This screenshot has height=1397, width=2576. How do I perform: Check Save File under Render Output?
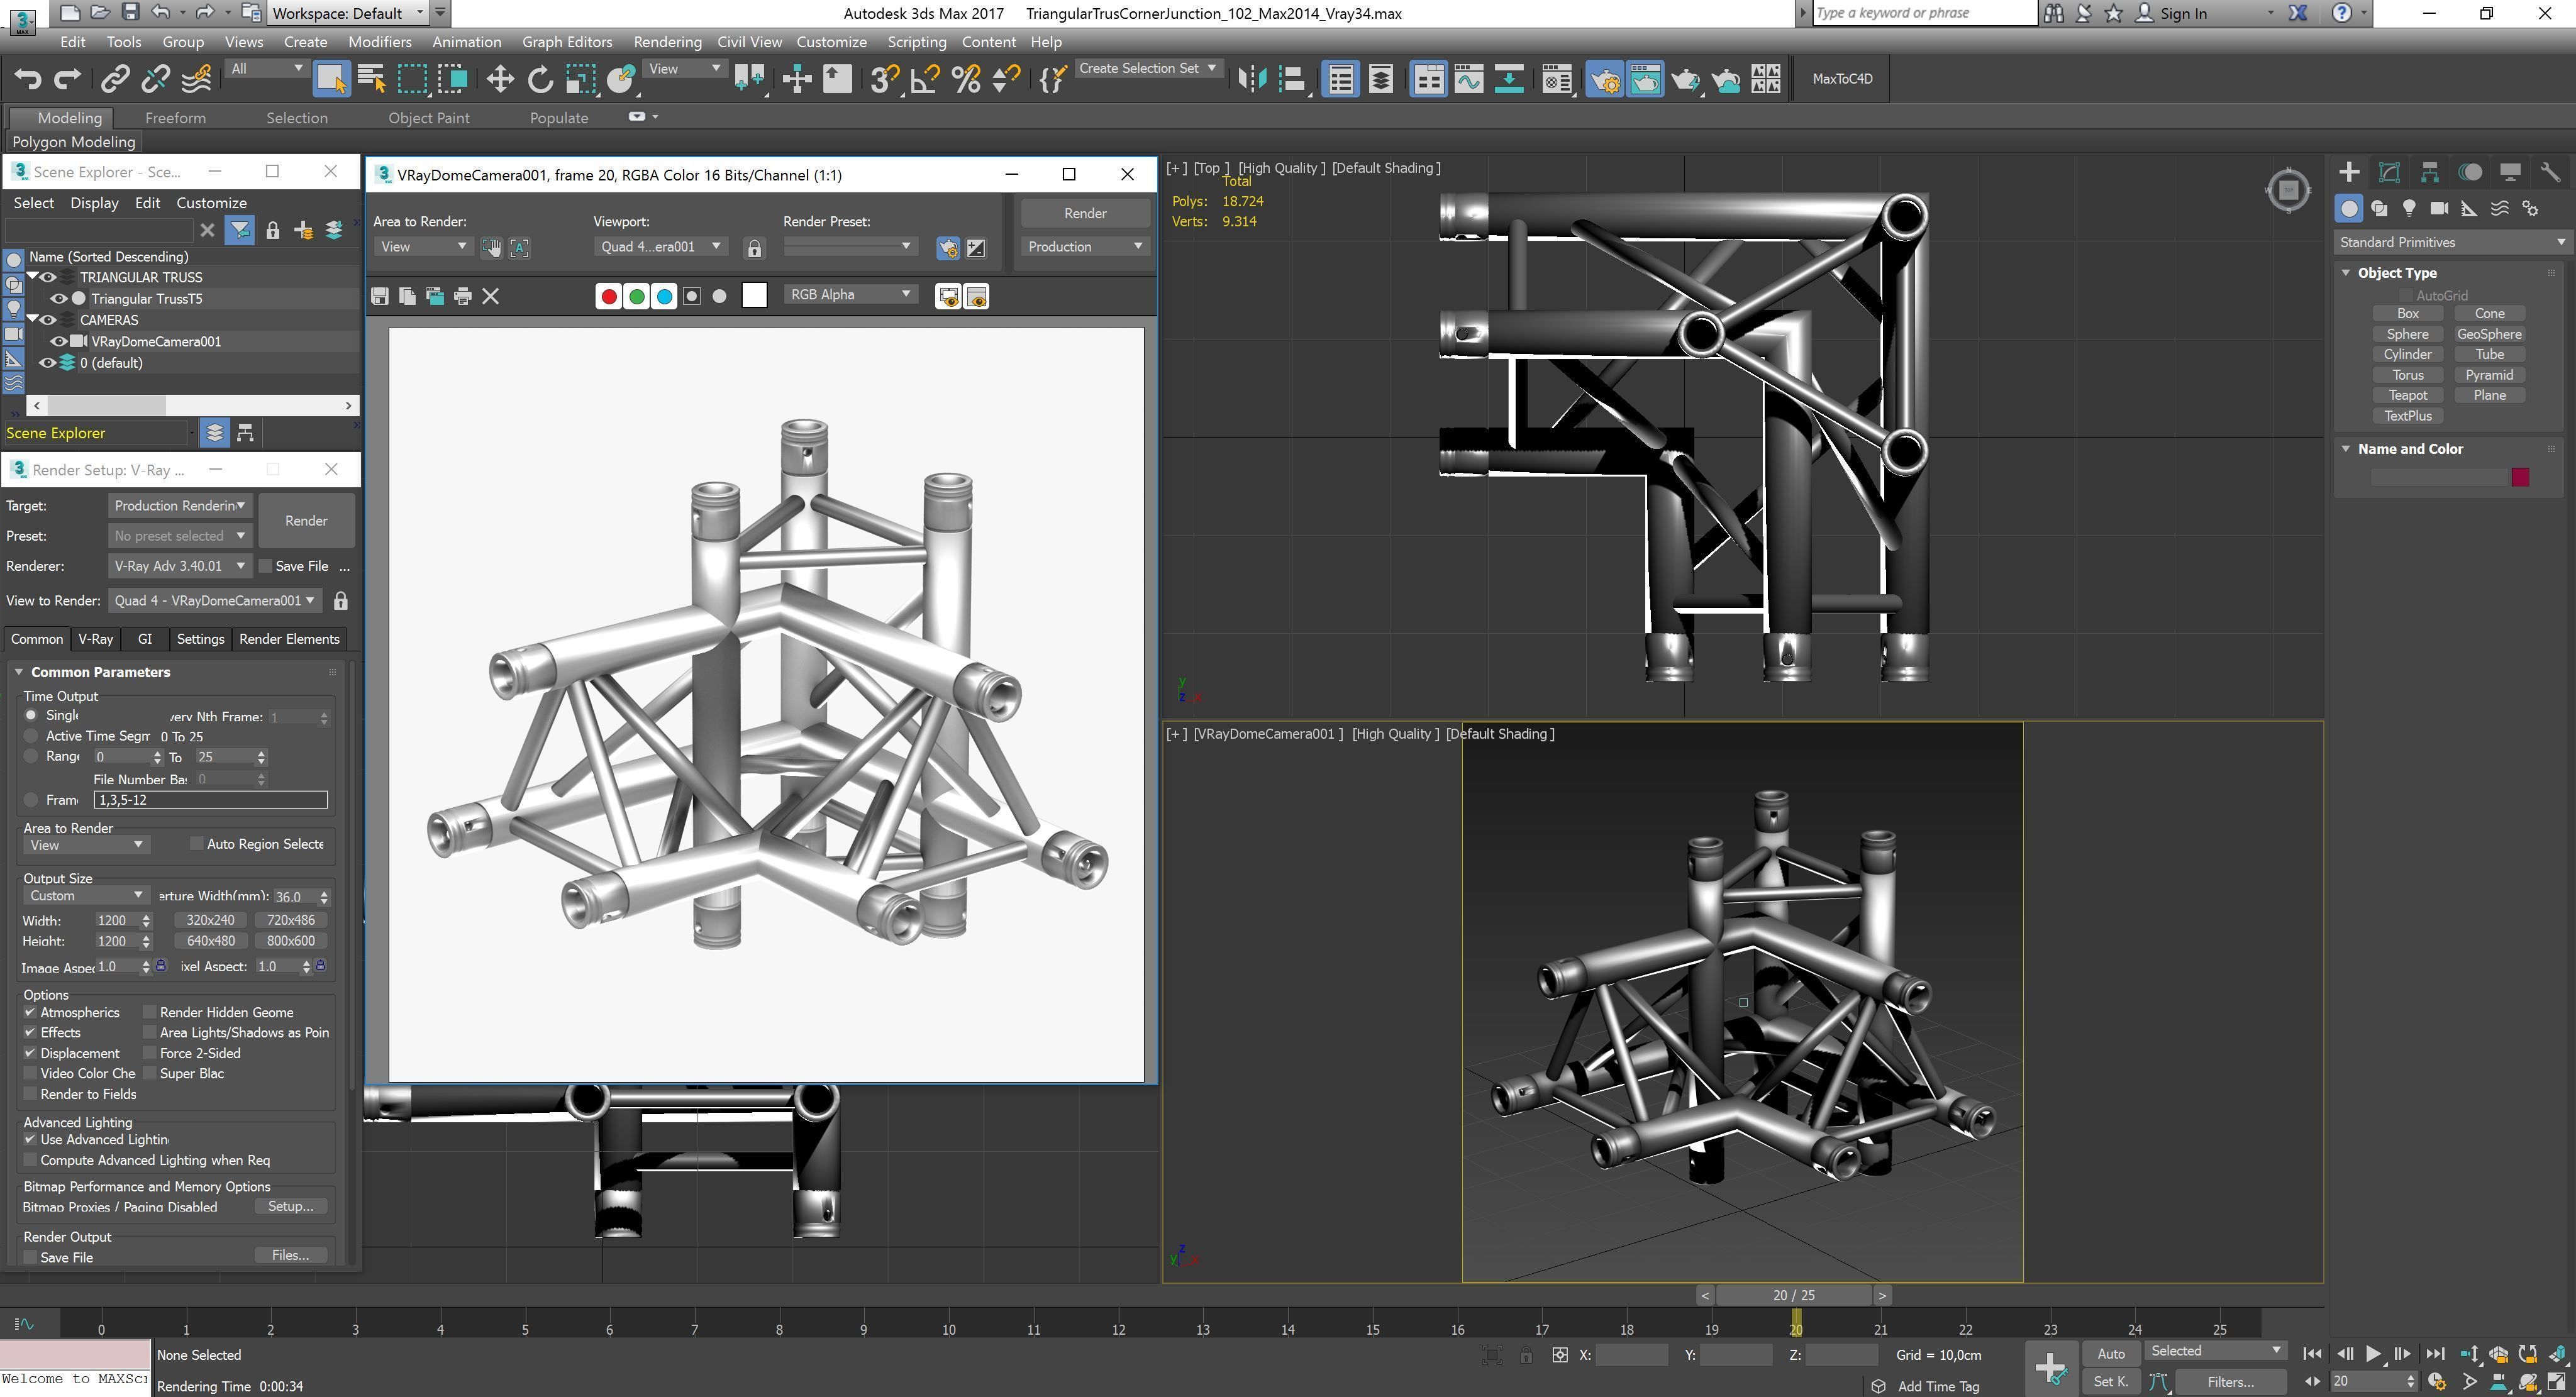coord(30,1258)
